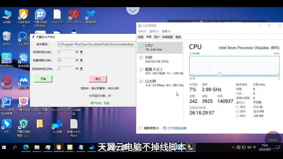This screenshot has width=283, height=159.
Task: Launch 腾讯会议 from desktop
Action: 23,82
